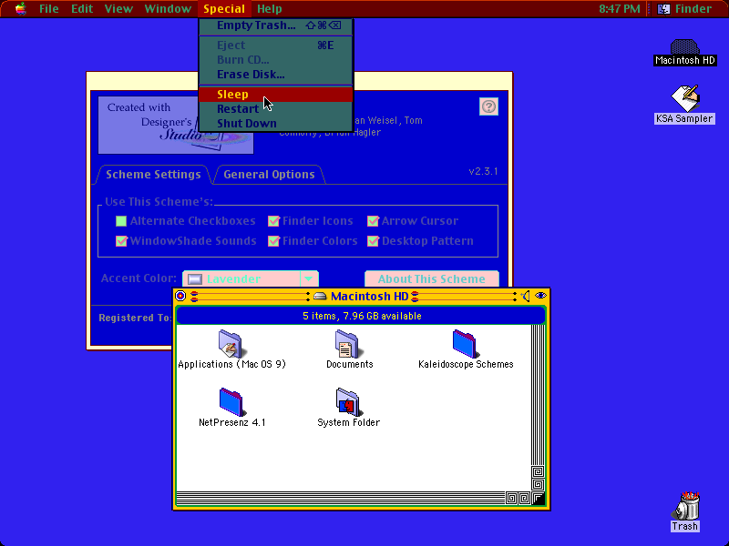Click the Accent Color dropdown arrow
This screenshot has height=546, width=729.
tap(309, 278)
